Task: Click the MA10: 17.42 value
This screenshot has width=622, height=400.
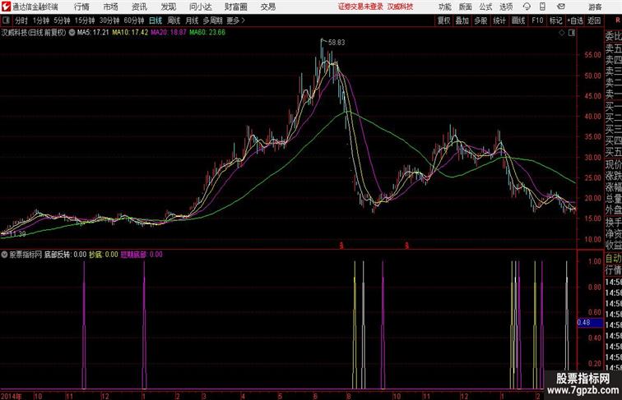Action: tap(130, 33)
